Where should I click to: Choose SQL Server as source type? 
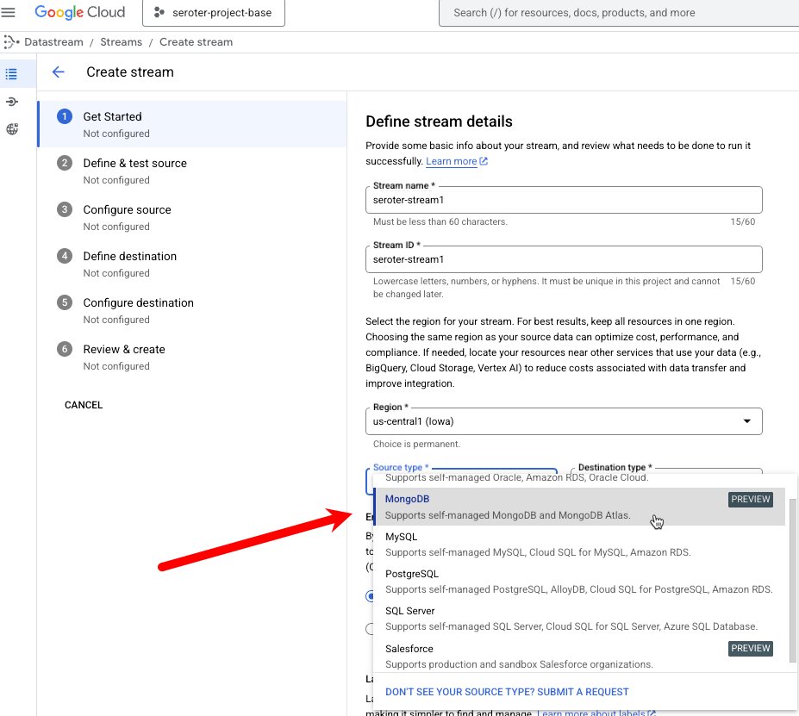coord(579,619)
